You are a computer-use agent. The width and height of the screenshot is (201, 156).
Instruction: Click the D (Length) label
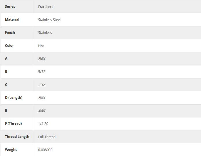pyautogui.click(x=14, y=98)
